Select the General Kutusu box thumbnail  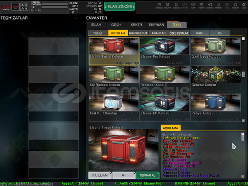click(x=216, y=80)
